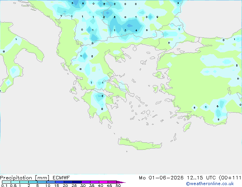242x187 pixels.
Task: Click the 35–40 mm violet legend swatch
Action: click(95, 182)
